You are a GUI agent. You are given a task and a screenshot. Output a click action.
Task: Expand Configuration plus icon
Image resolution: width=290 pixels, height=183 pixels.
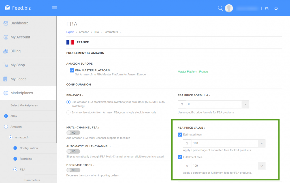click(x=15, y=148)
